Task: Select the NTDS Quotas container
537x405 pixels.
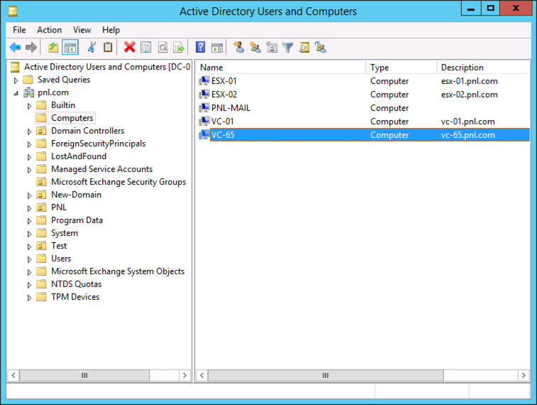Action: (x=77, y=284)
